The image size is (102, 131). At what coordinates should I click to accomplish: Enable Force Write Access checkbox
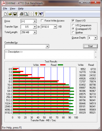coord(42,21)
